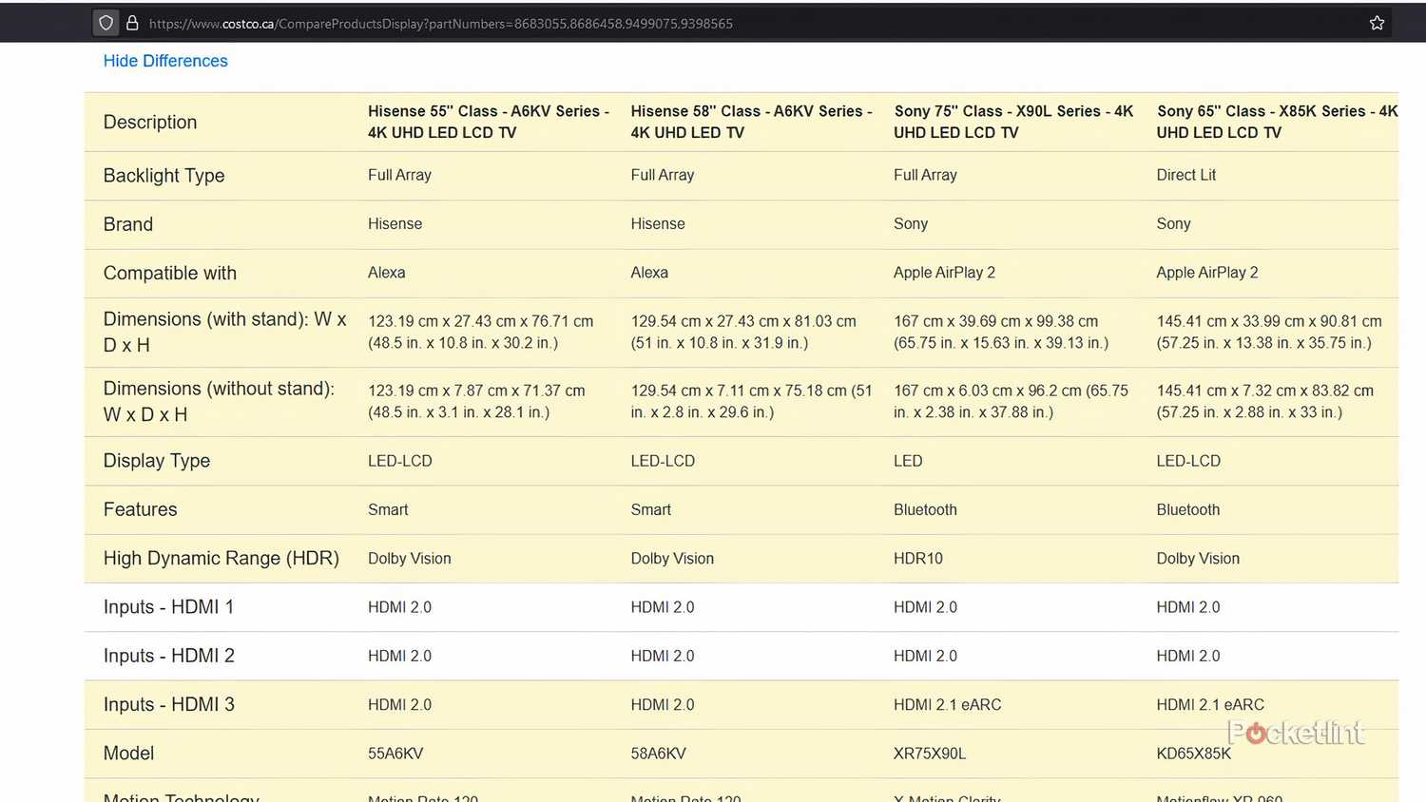This screenshot has width=1426, height=802.
Task: Click the Pocket-lint watermark logo
Action: click(1296, 733)
